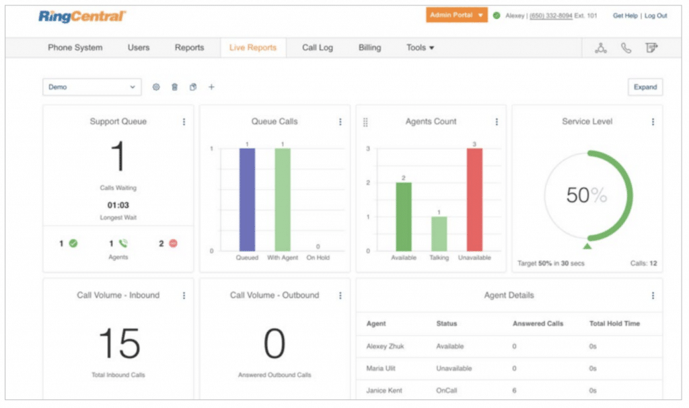The height and width of the screenshot is (408, 689).
Task: Add a new dashboard with plus icon
Action: [x=211, y=87]
